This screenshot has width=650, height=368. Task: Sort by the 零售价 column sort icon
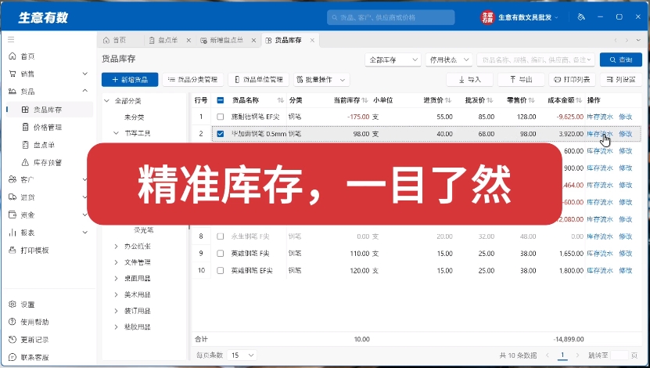[x=531, y=100]
